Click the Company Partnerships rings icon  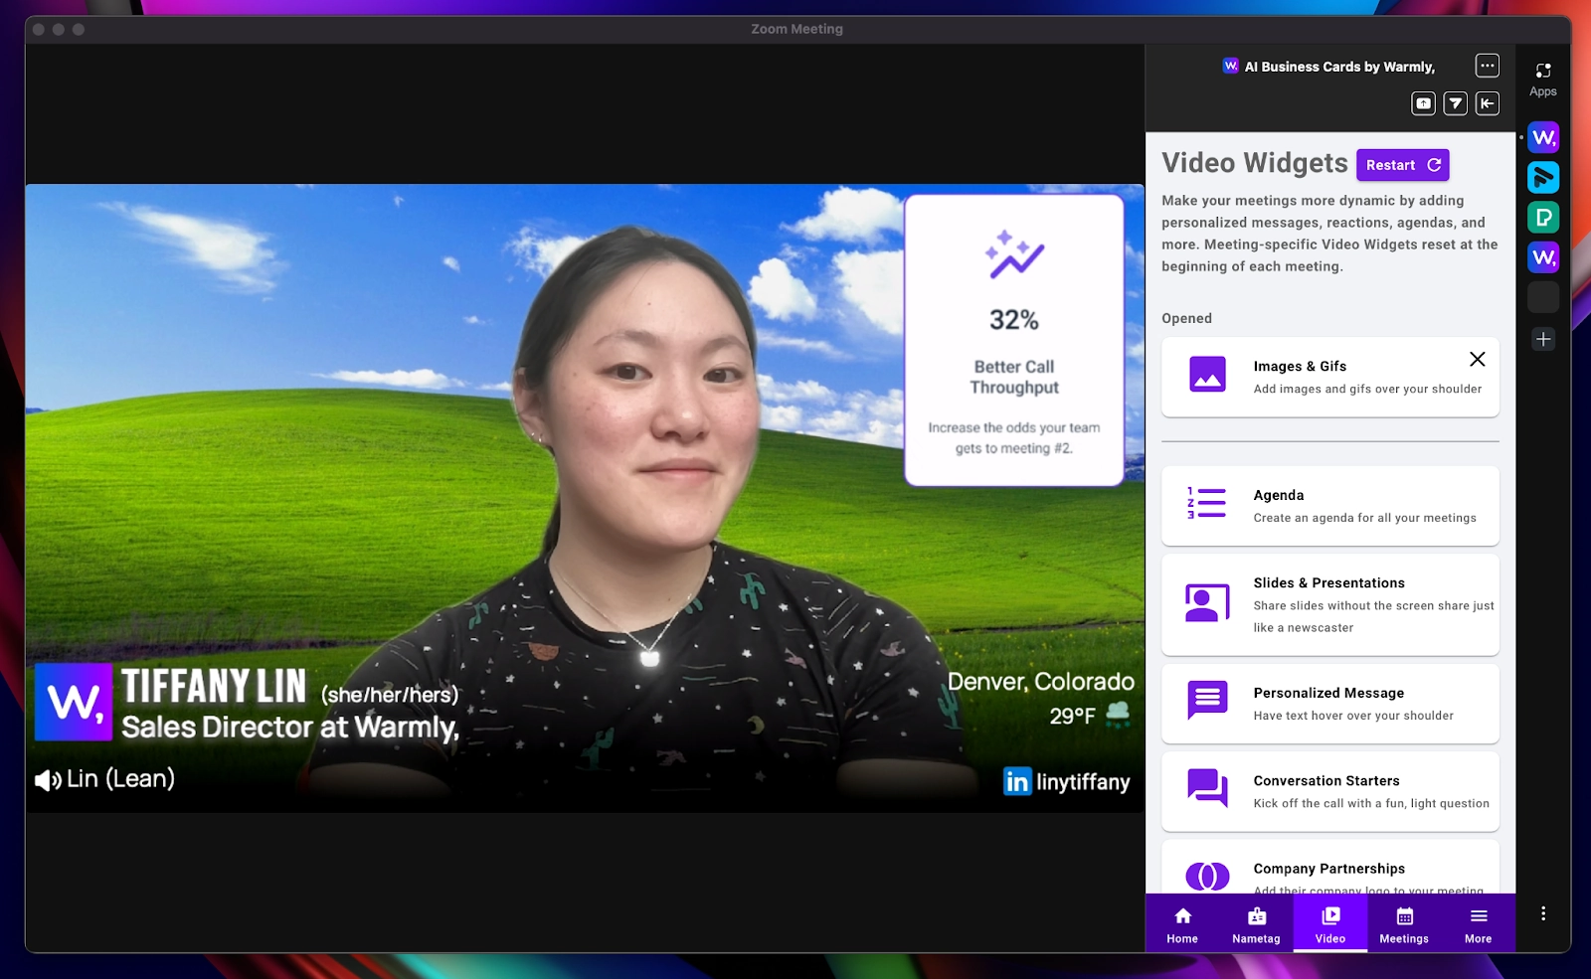pyautogui.click(x=1207, y=877)
